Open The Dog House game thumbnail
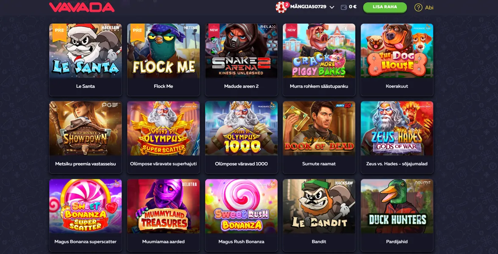Image resolution: width=498 pixels, height=254 pixels. 397,51
